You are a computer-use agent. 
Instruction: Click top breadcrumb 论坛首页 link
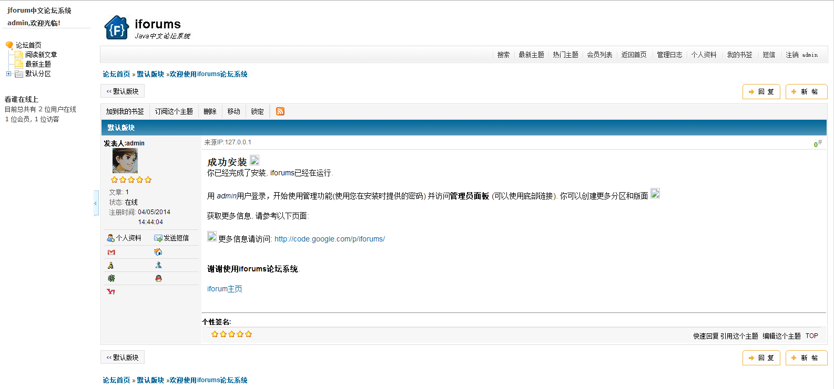point(116,74)
